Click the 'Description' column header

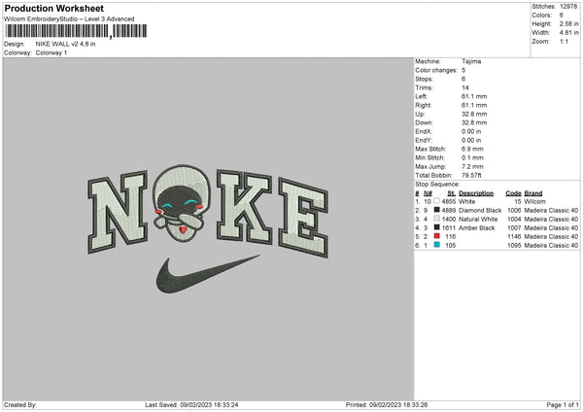click(x=476, y=193)
